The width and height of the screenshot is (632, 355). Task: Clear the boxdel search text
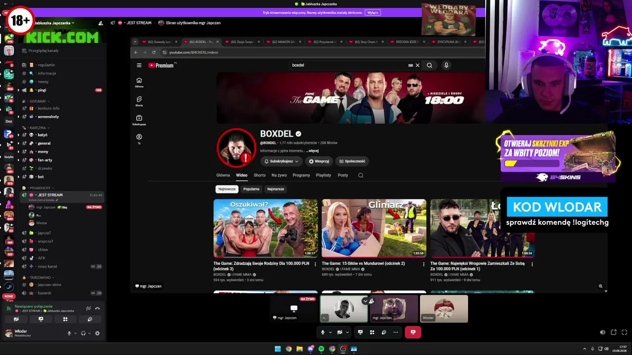[417, 65]
